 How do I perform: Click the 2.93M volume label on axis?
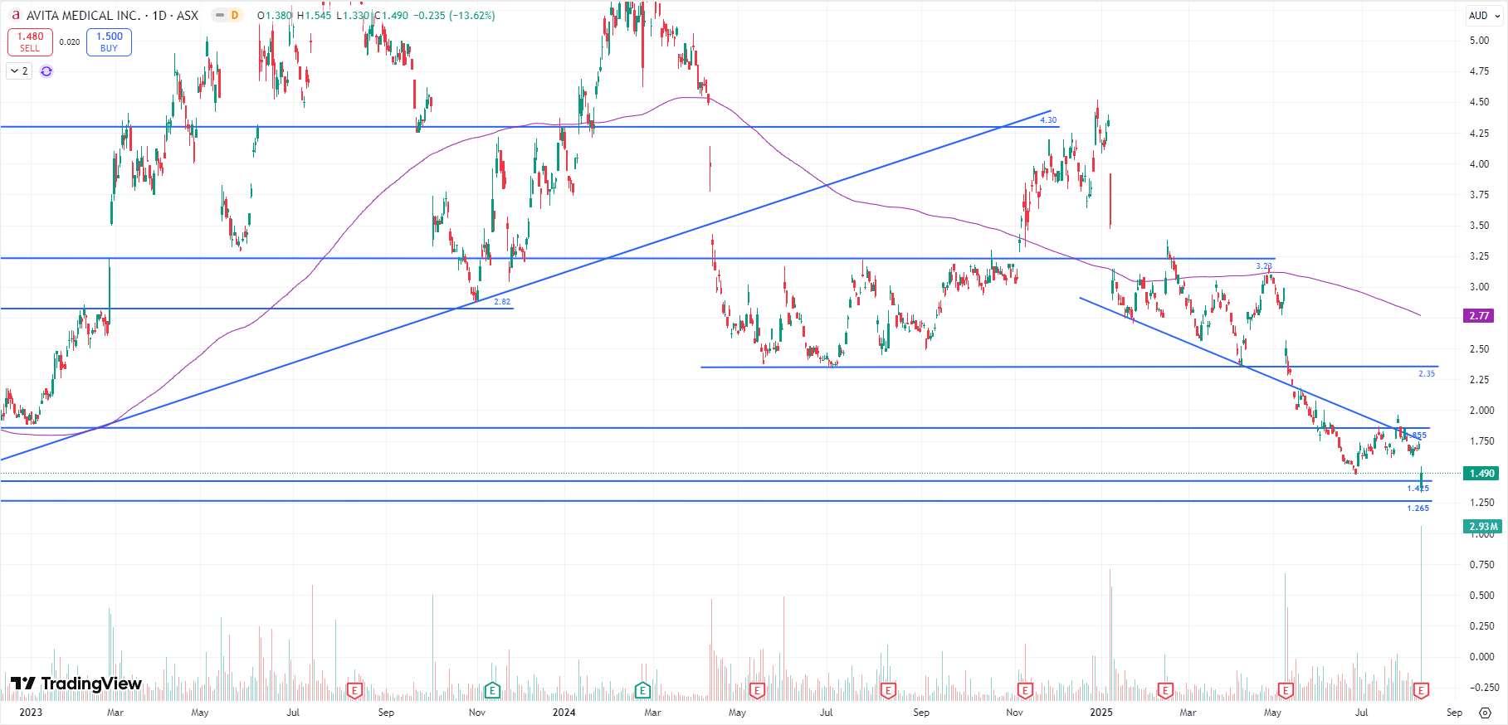coord(1483,527)
